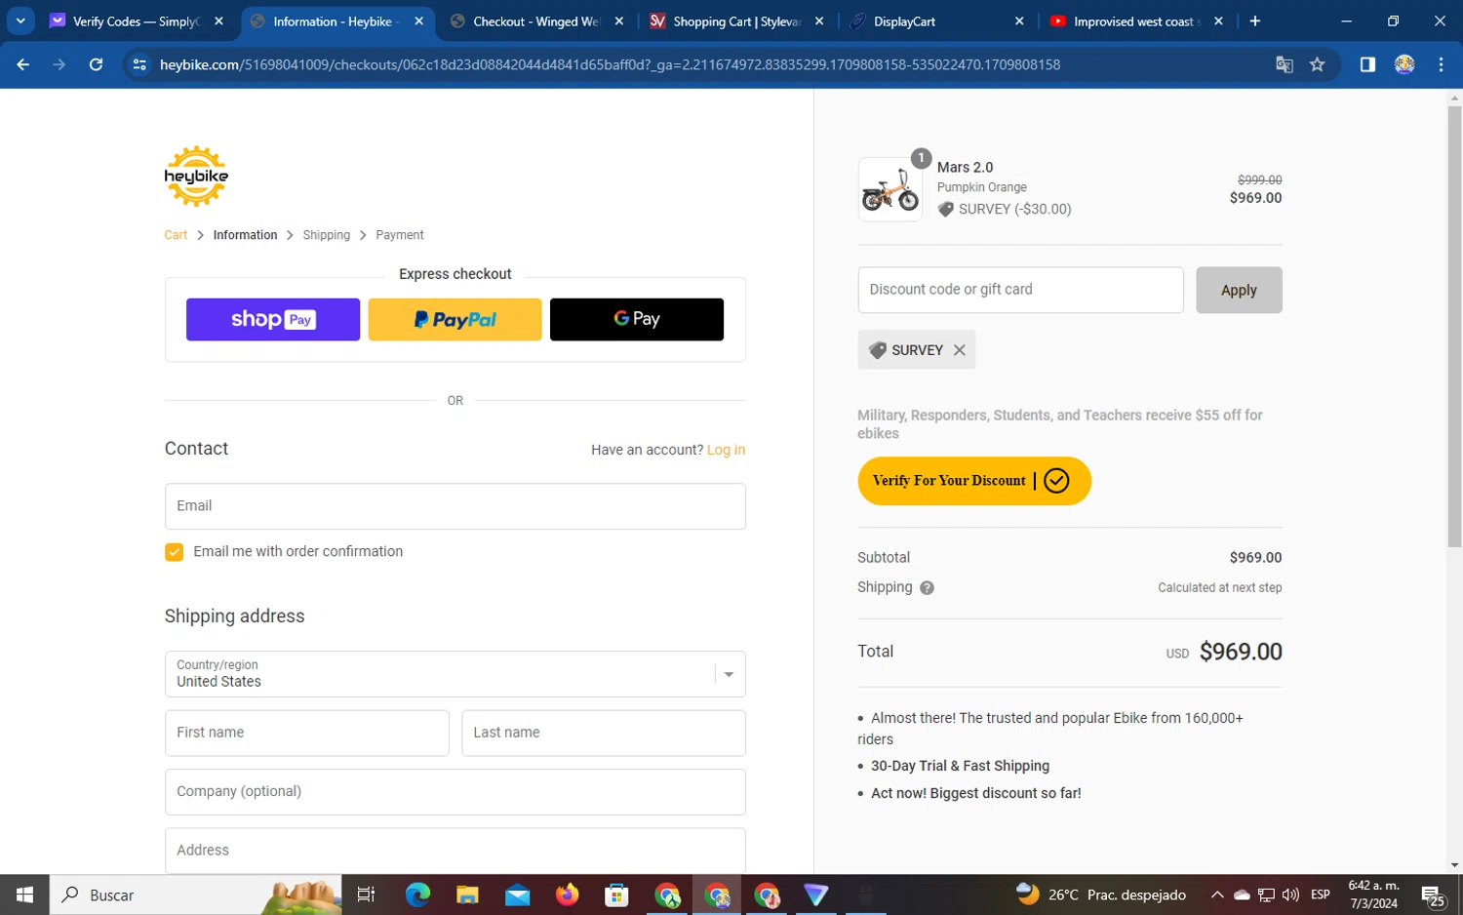Close the Checkout - Winged tab
Image resolution: width=1463 pixels, height=915 pixels.
tap(619, 20)
